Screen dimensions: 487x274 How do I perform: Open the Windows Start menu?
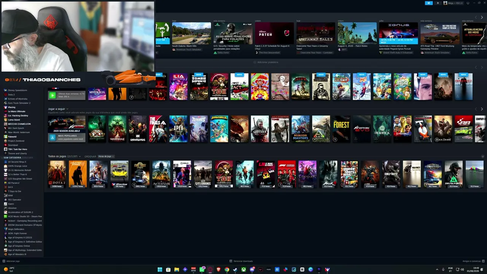click(160, 269)
